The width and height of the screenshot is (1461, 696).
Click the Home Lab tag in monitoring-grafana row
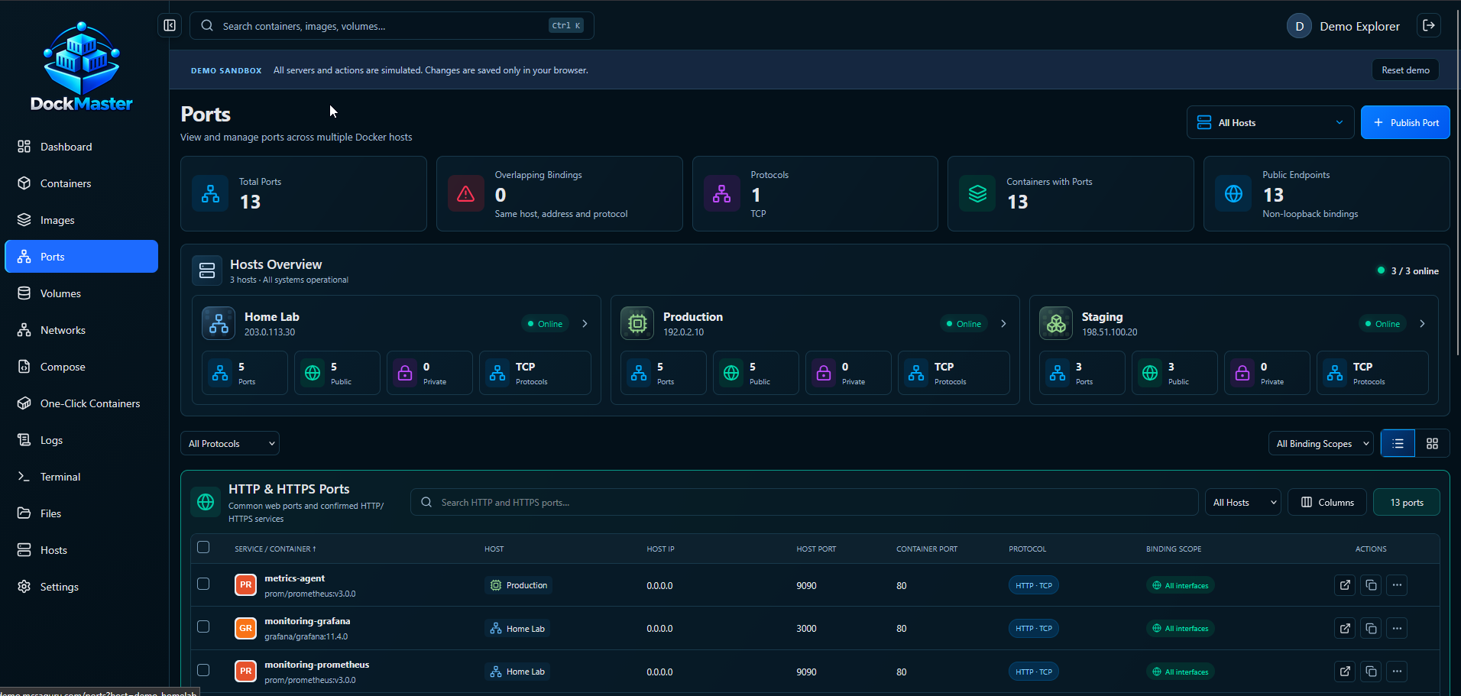[517, 628]
